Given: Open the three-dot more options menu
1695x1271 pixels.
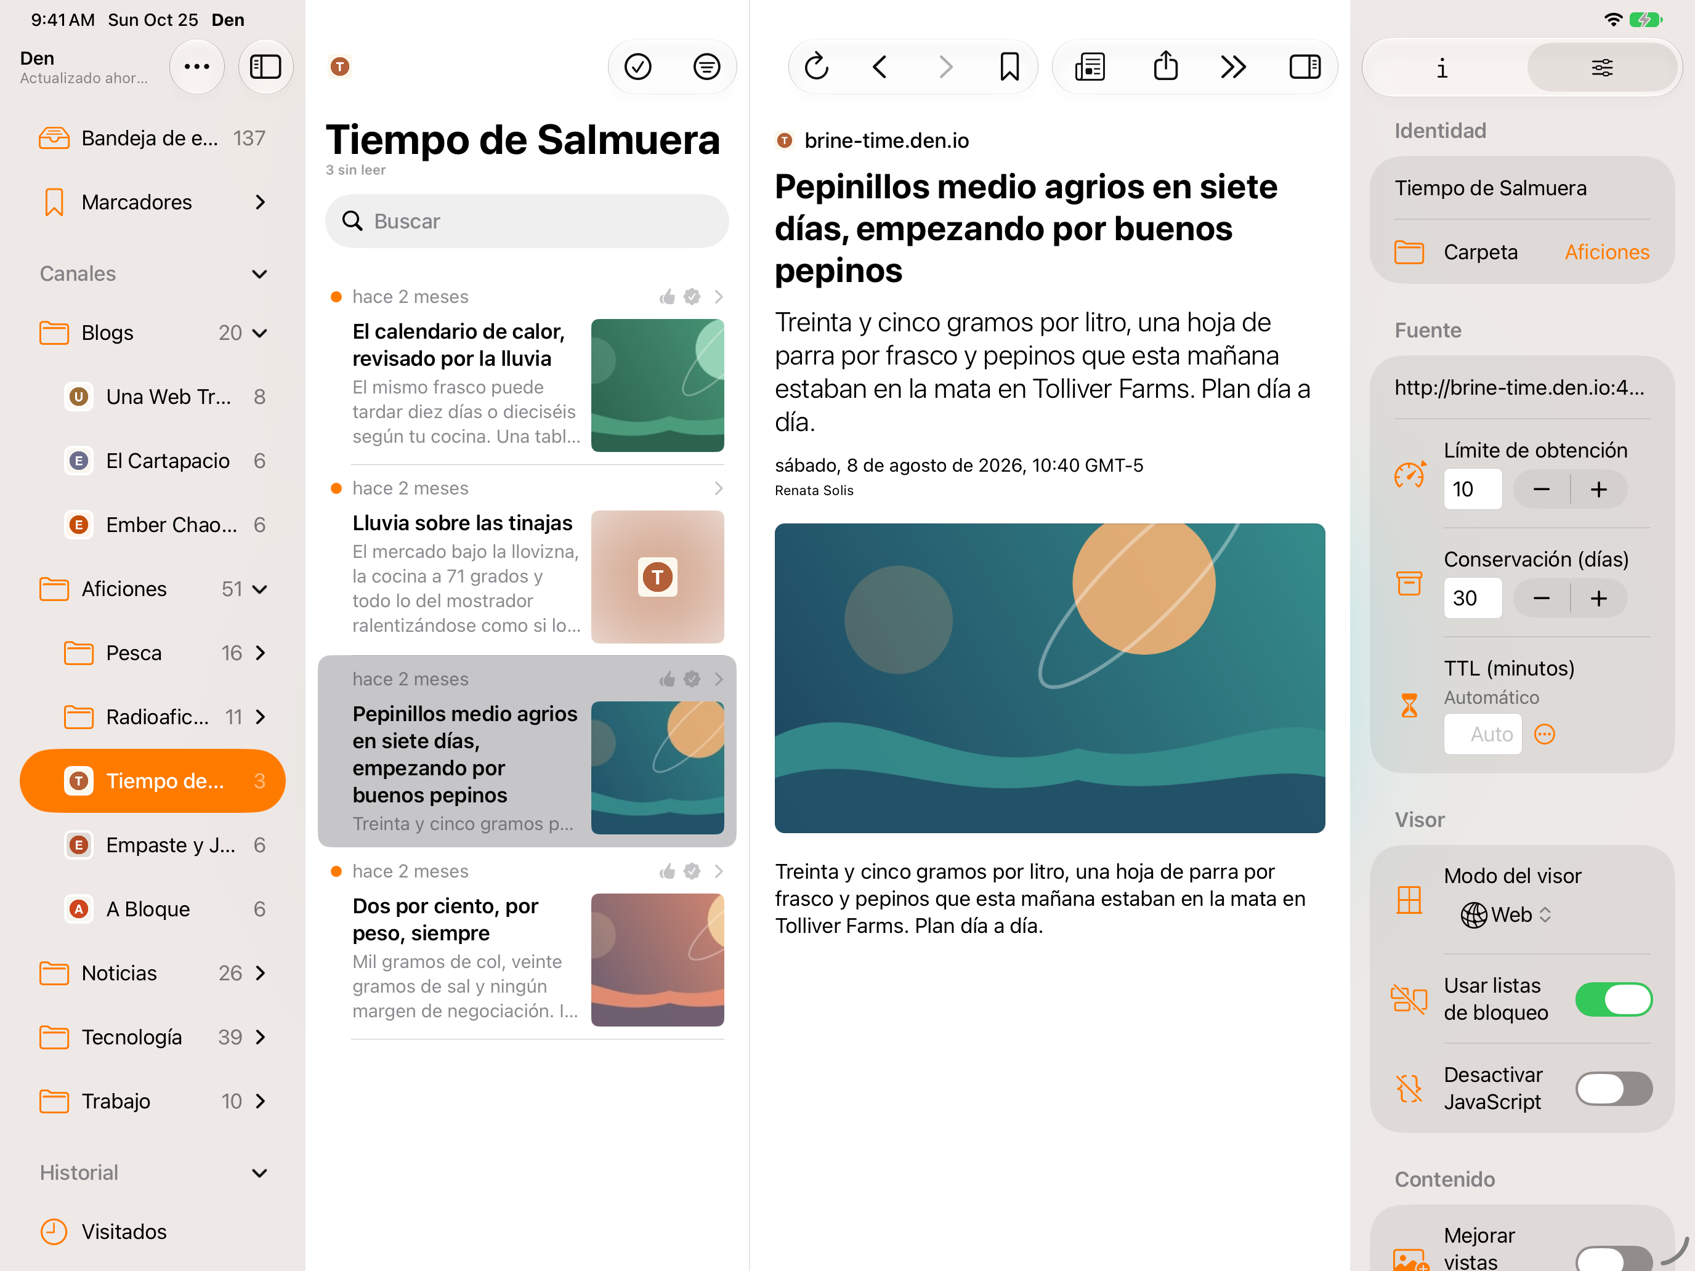Looking at the screenshot, I should pos(197,67).
